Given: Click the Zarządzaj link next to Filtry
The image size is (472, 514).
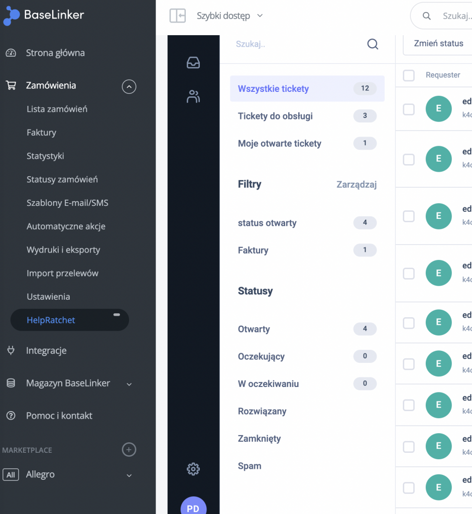Looking at the screenshot, I should pyautogui.click(x=357, y=185).
